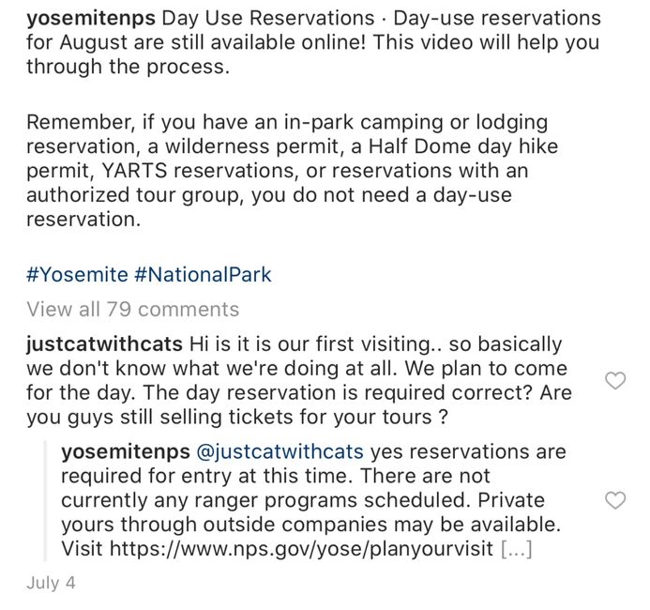Open the #Yosemite hashtag
The height and width of the screenshot is (610, 650).
click(77, 275)
